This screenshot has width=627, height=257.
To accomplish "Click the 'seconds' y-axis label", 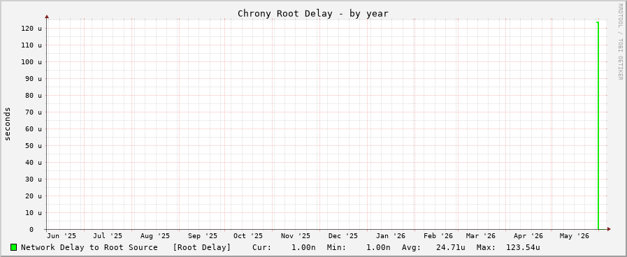I will point(8,124).
